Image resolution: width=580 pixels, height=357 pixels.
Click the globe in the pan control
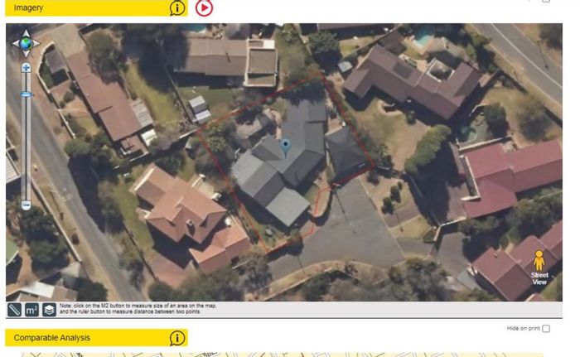(26, 44)
